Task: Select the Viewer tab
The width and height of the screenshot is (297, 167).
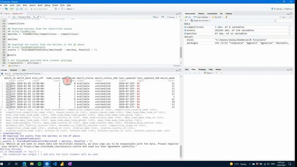Action: (x=218, y=70)
